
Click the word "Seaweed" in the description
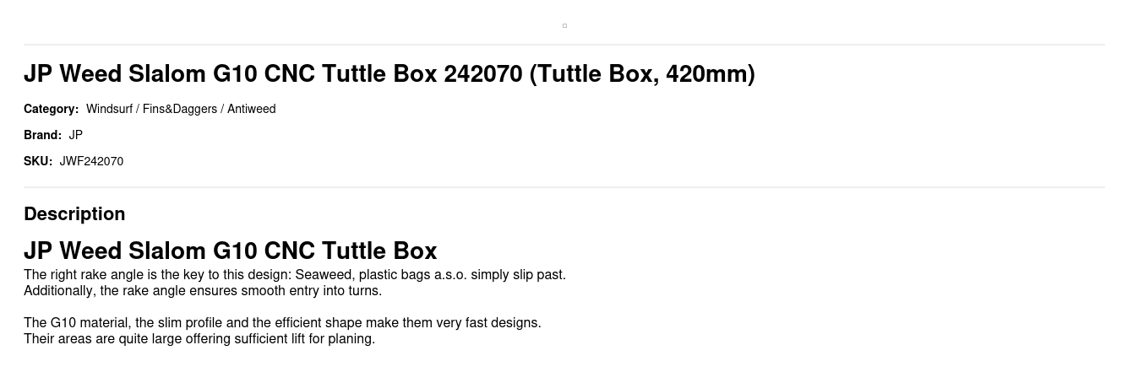pos(323,275)
